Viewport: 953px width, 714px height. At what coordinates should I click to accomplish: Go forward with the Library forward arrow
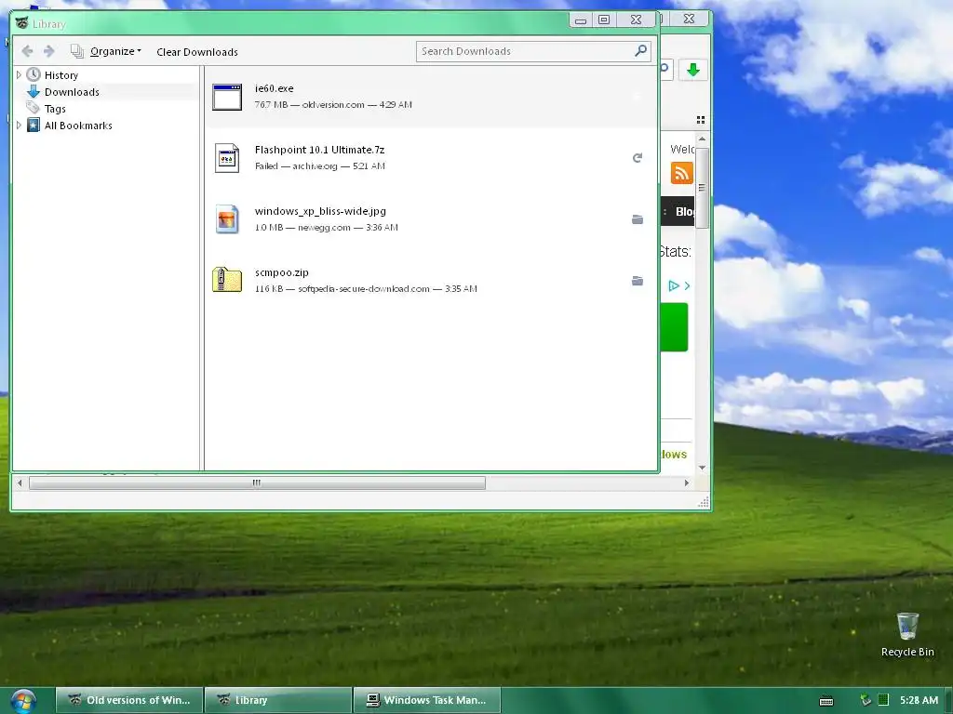pos(49,51)
